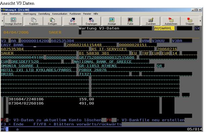206x132 pixels.
Task: Click the EASY BANK name field
Action: (x=32, y=45)
